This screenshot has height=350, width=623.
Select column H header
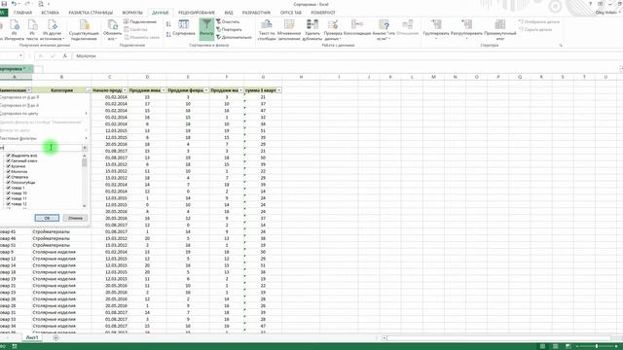(301, 77)
